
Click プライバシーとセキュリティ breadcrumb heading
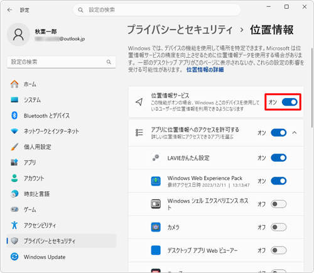point(180,30)
